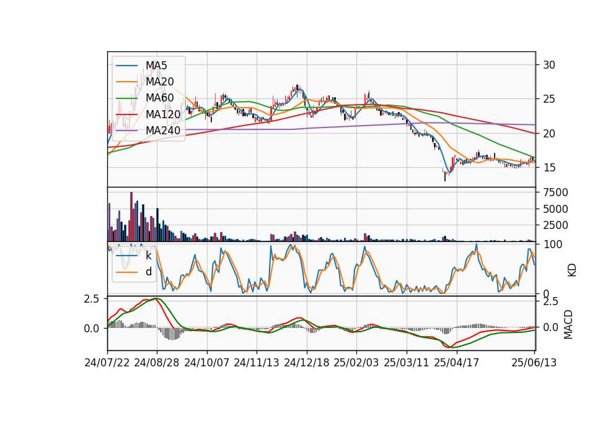The image size is (595, 427).
Task: Click the price axis value 25
Action: pyautogui.click(x=549, y=99)
